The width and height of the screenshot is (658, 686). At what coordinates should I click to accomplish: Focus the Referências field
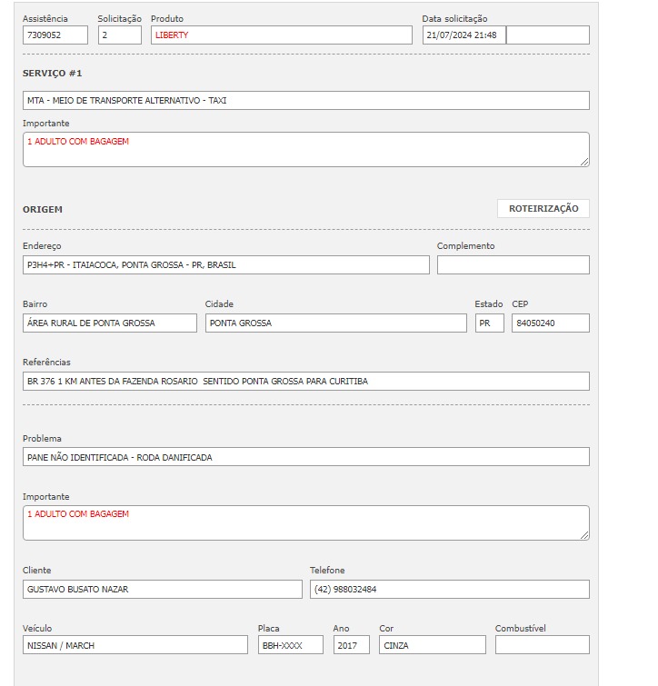(x=305, y=382)
